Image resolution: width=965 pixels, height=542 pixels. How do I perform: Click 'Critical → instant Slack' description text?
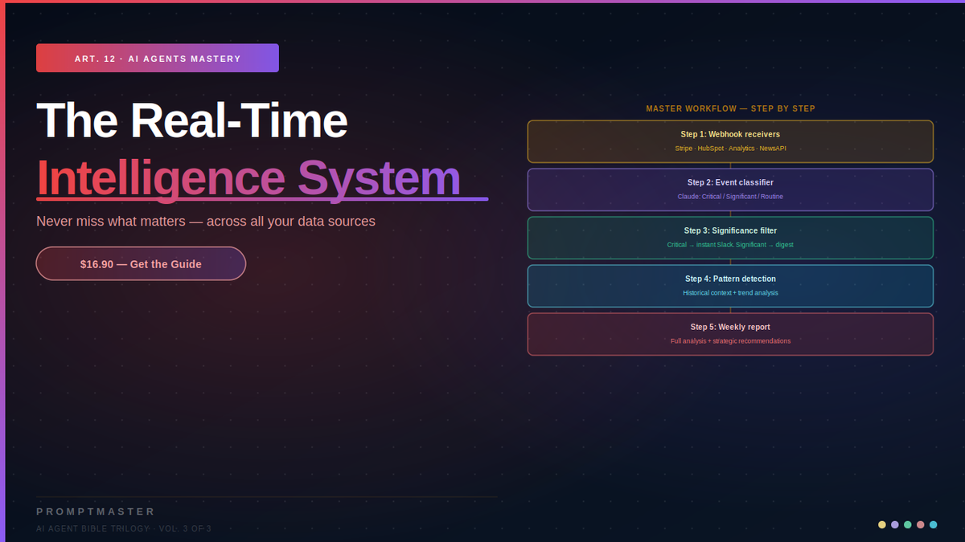coord(730,245)
